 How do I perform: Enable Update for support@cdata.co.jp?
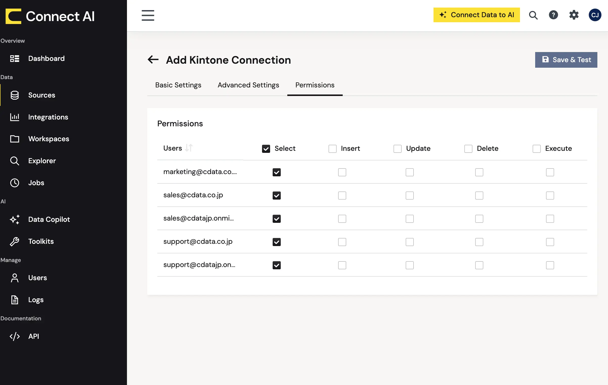(410, 242)
